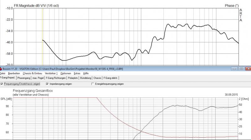
Task: Click the Frequenzgang Gesamtbox heading
Action: [33, 91]
